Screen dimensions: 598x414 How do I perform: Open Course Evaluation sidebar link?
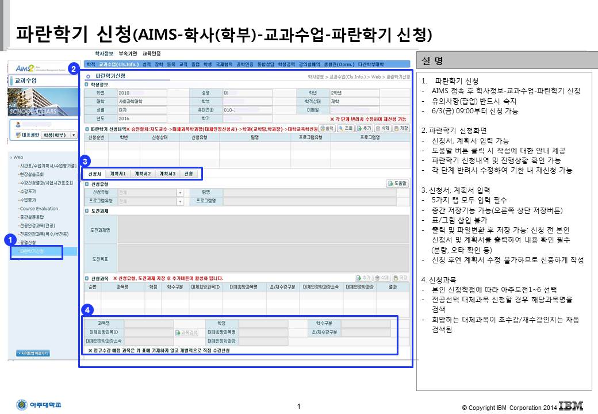tap(39, 209)
